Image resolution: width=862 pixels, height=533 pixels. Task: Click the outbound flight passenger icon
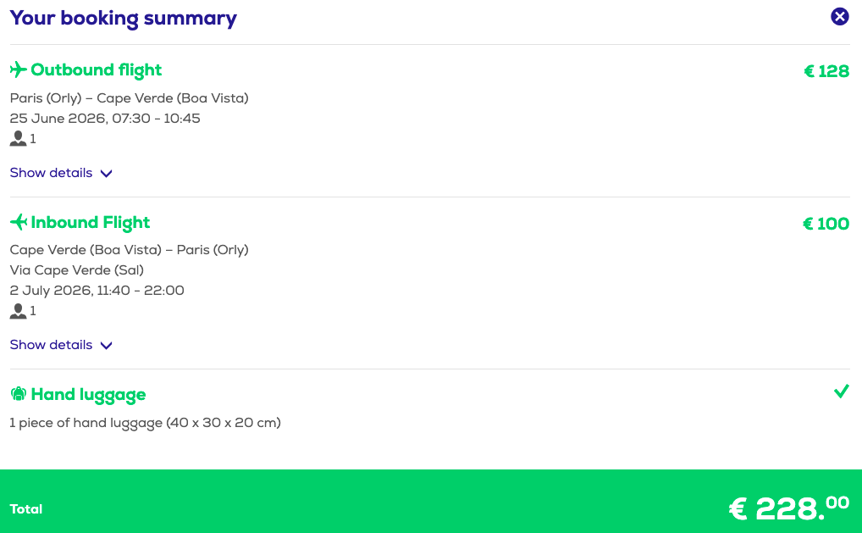click(x=18, y=139)
